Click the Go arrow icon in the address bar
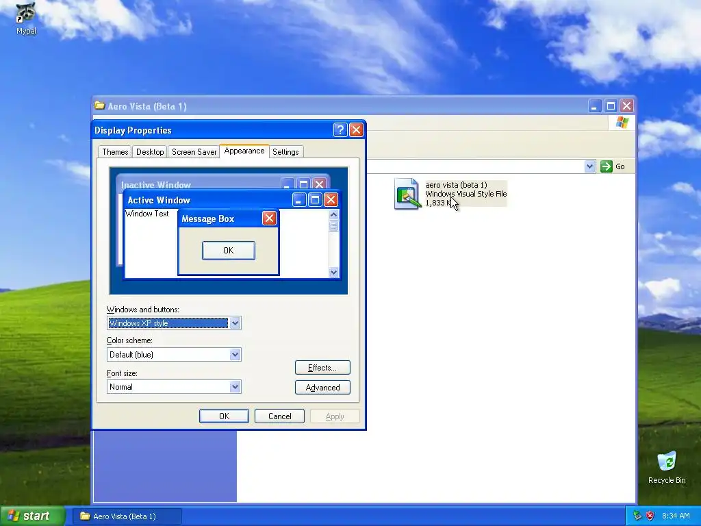Image resolution: width=701 pixels, height=526 pixels. click(x=607, y=166)
